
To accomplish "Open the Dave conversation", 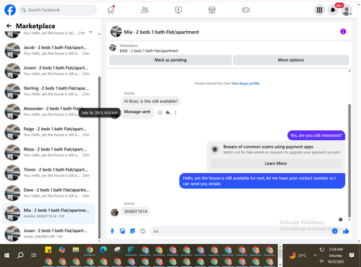I will coord(49,193).
